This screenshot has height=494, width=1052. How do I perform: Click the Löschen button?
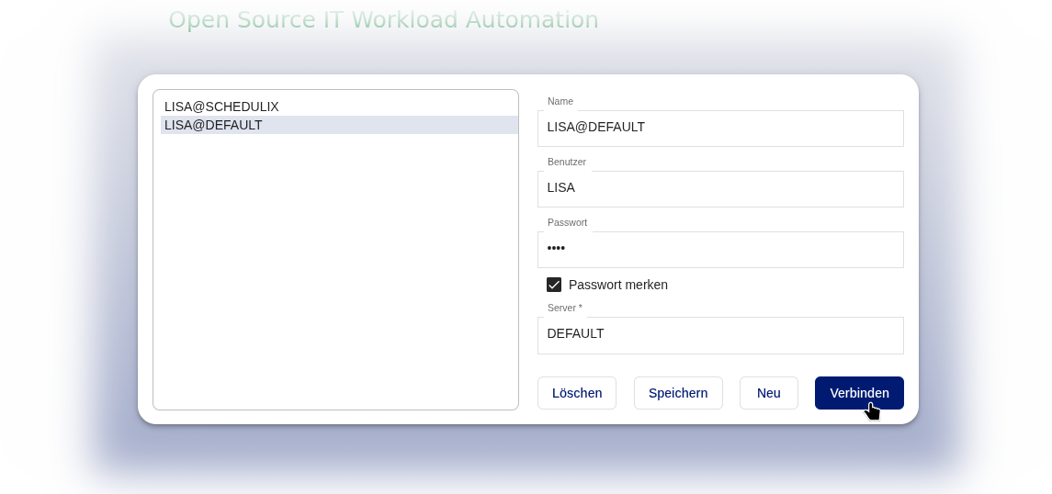point(576,393)
